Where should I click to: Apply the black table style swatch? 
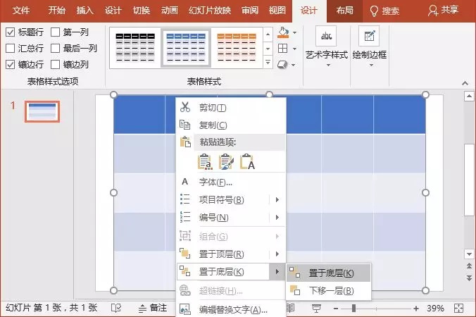(x=135, y=47)
